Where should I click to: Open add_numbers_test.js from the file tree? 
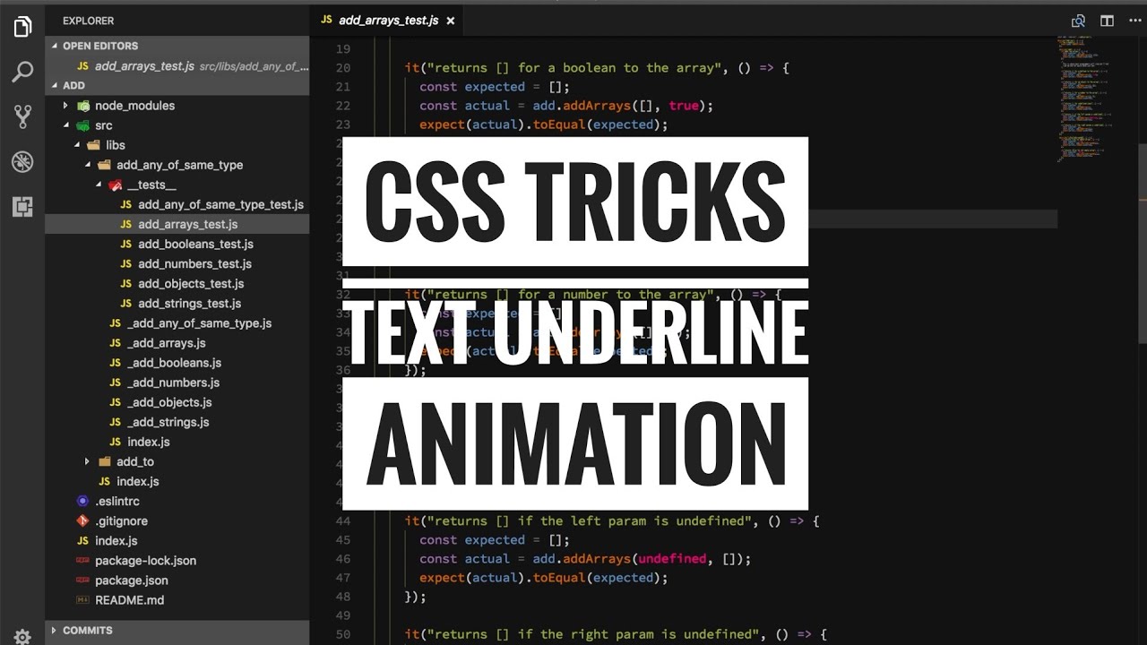pos(194,264)
